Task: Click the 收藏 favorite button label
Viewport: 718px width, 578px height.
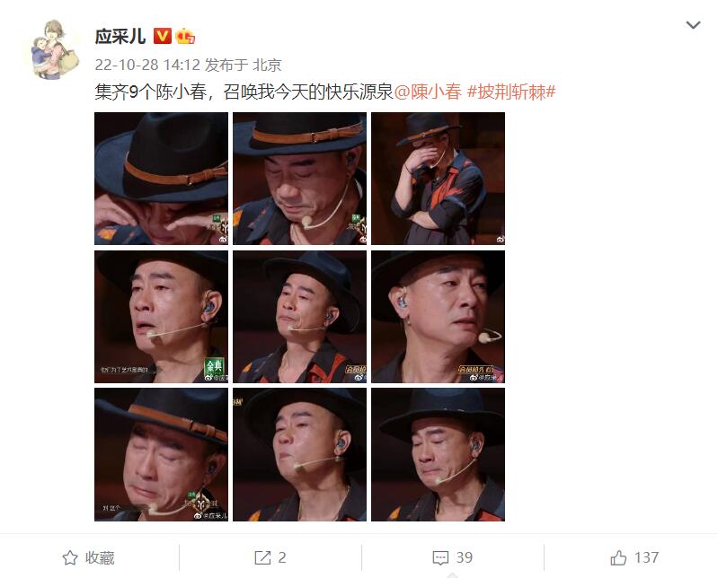Action: click(100, 558)
